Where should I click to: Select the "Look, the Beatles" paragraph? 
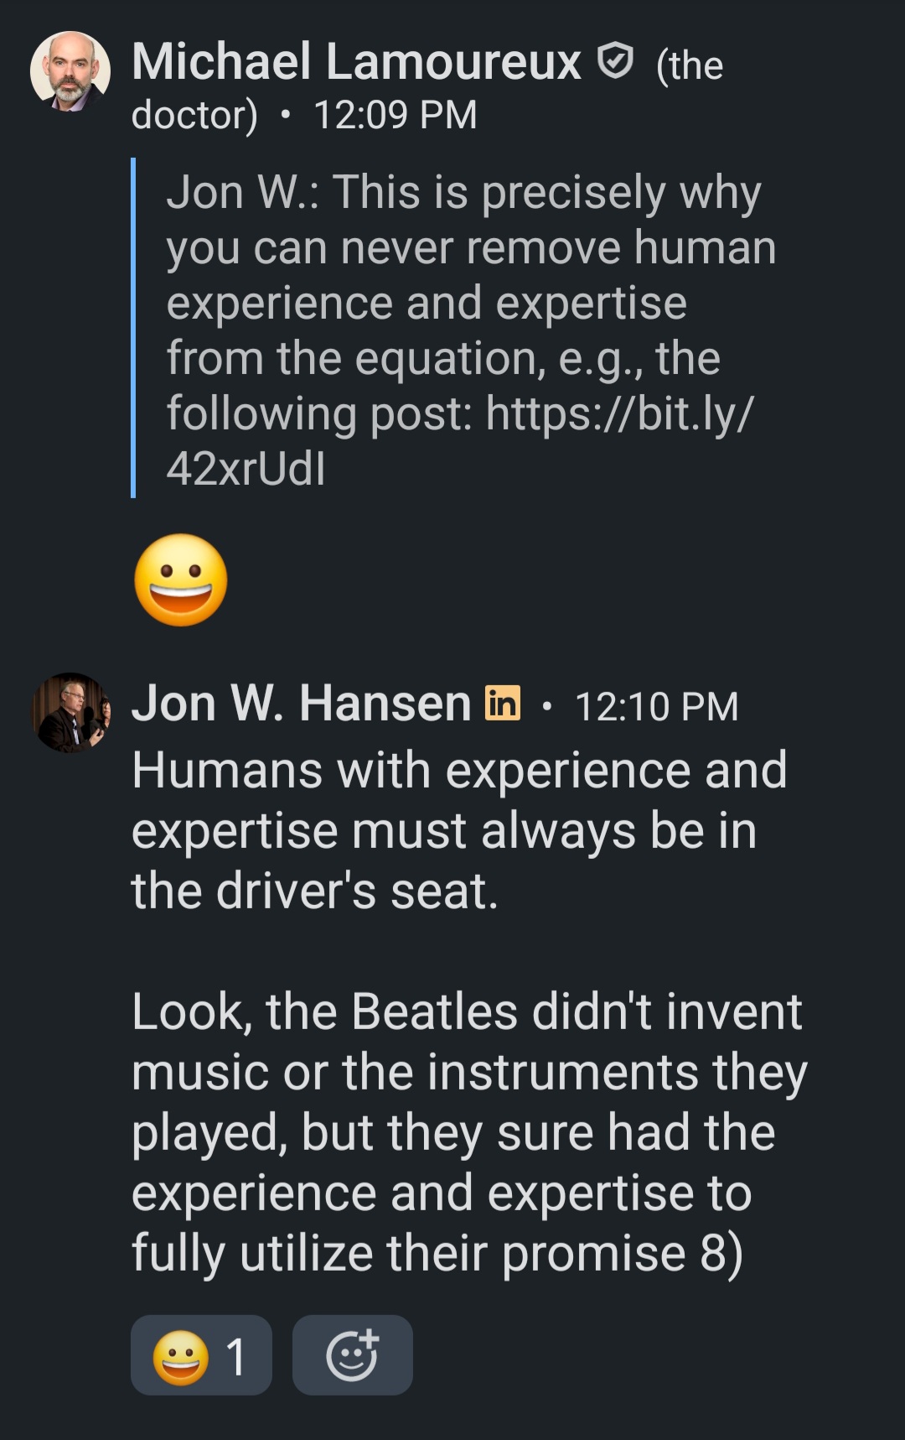click(468, 1132)
